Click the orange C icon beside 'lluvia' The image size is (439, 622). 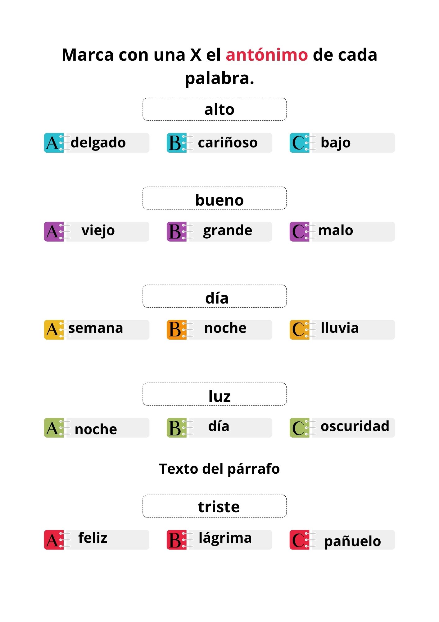click(x=299, y=330)
